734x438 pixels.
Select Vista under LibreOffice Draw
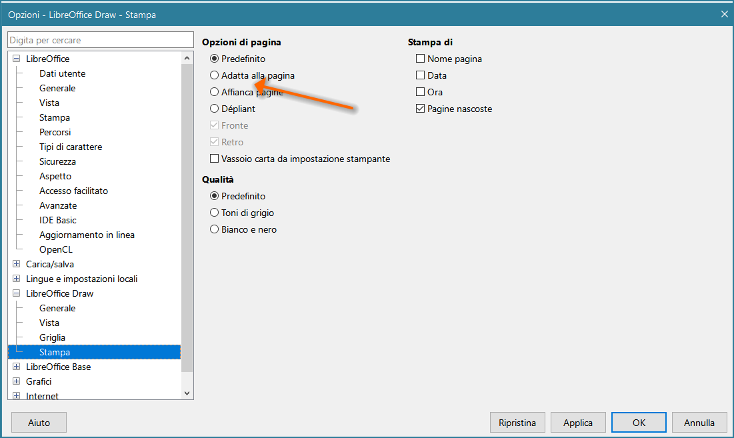[49, 323]
